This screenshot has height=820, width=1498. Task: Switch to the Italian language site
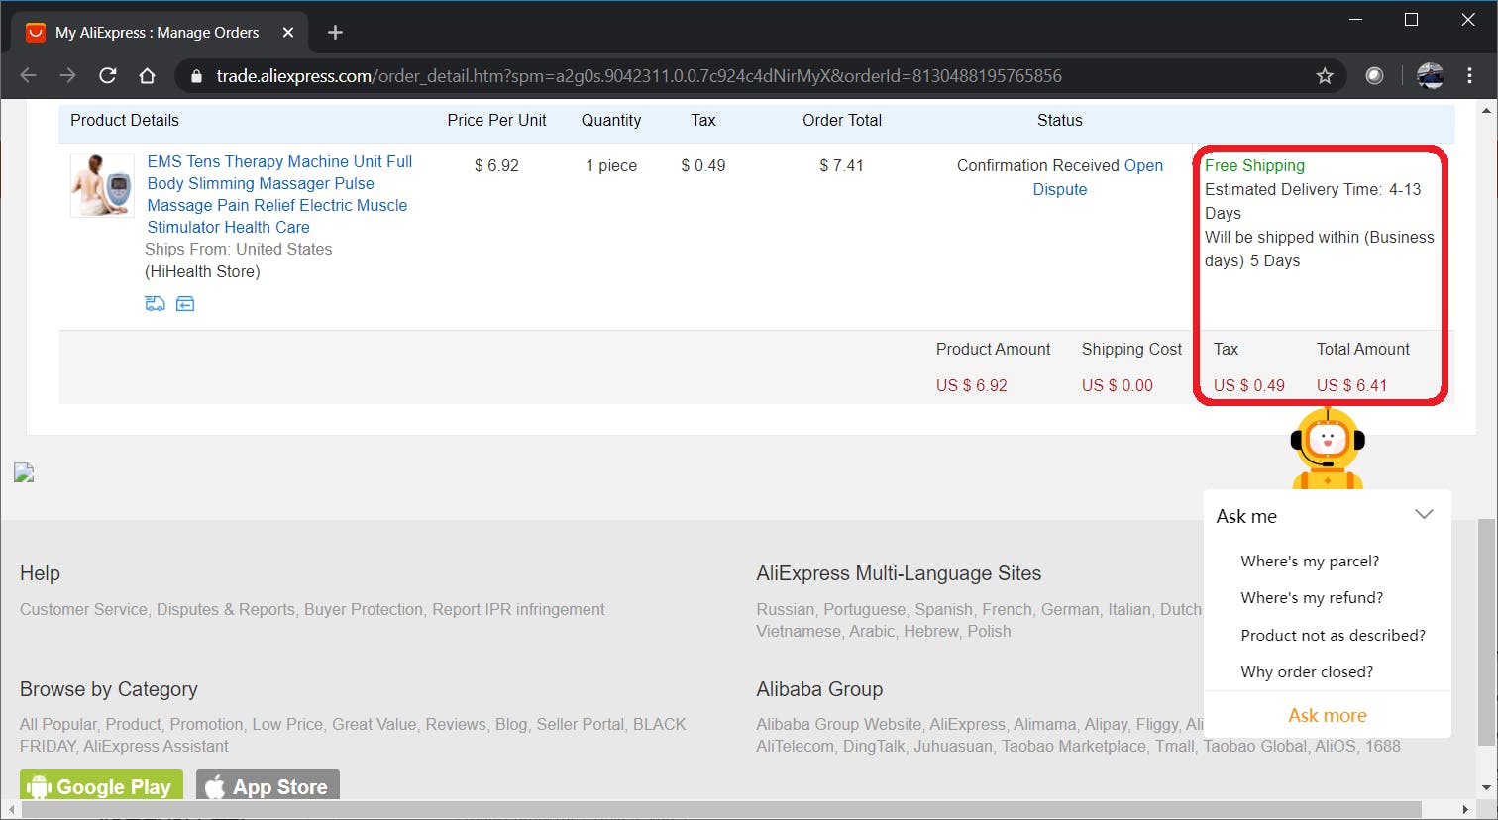click(x=1129, y=610)
